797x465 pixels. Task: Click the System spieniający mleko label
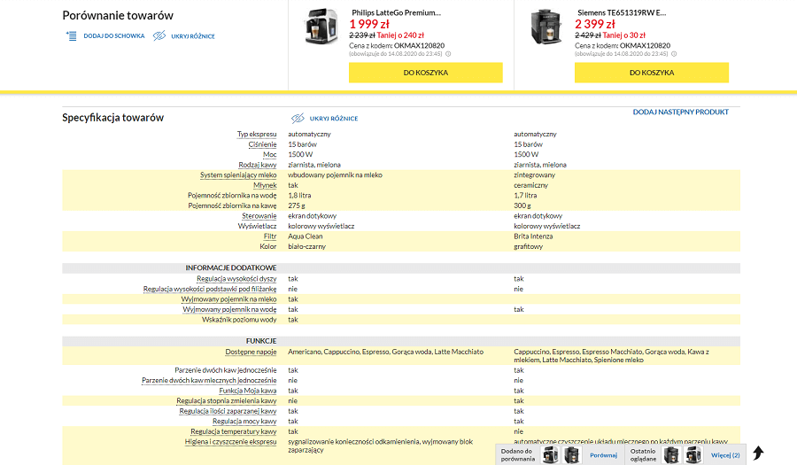[x=238, y=174]
